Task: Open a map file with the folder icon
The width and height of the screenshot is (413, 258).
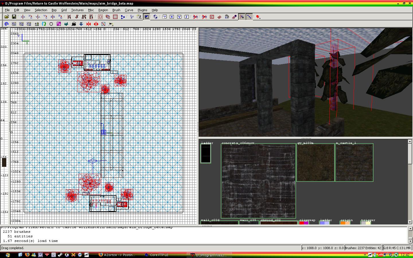Action: pos(7,17)
